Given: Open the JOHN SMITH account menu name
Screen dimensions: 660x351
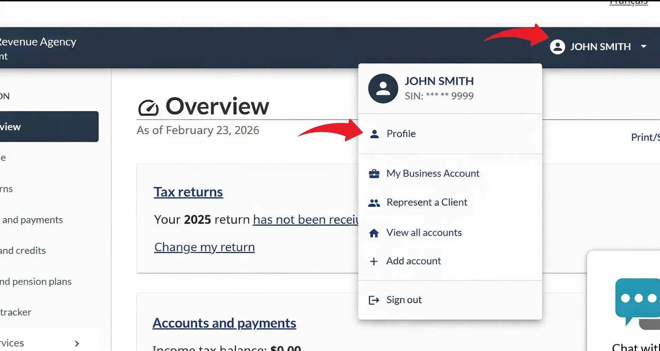Looking at the screenshot, I should 600,47.
